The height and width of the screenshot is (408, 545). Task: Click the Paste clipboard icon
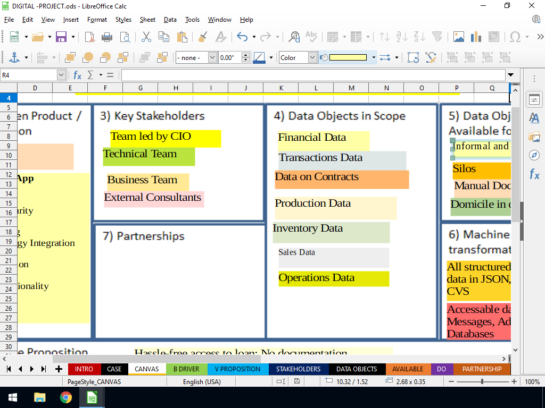click(182, 37)
